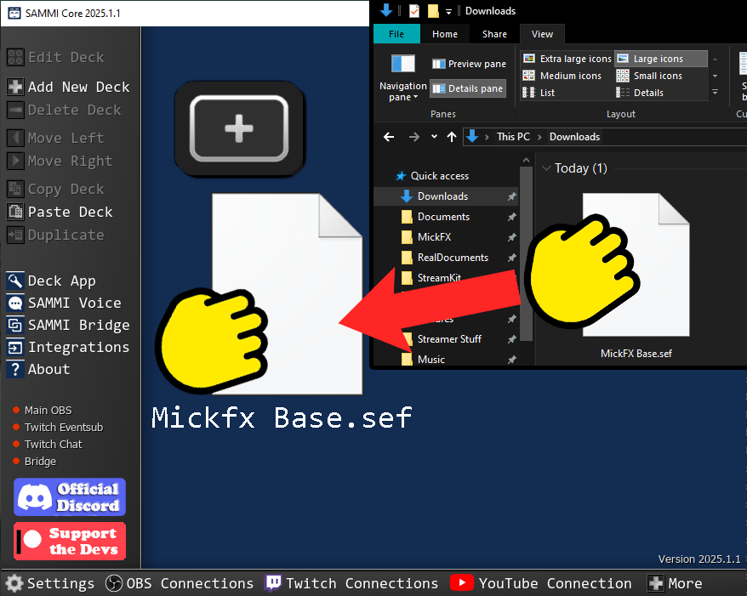747x596 pixels.
Task: Click the Copy Deck icon
Action: point(15,189)
